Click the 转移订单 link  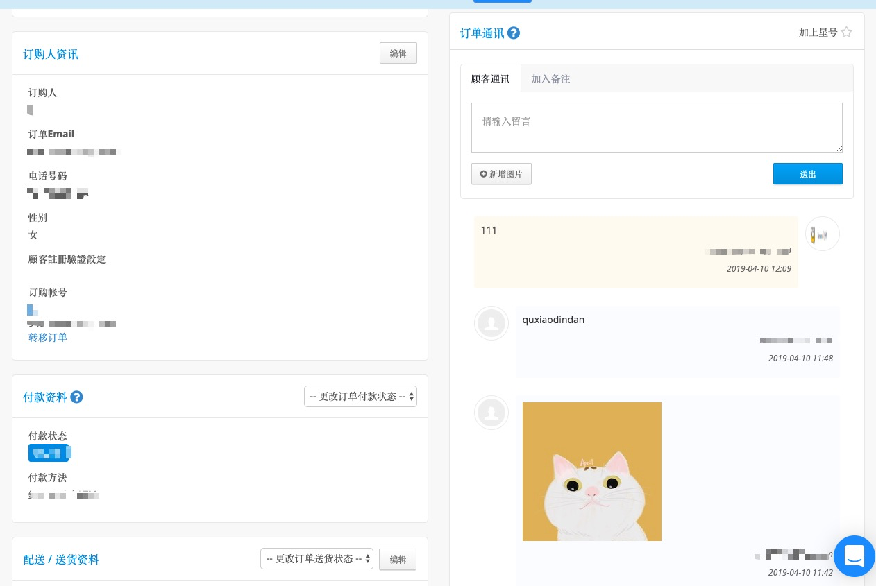pyautogui.click(x=48, y=338)
